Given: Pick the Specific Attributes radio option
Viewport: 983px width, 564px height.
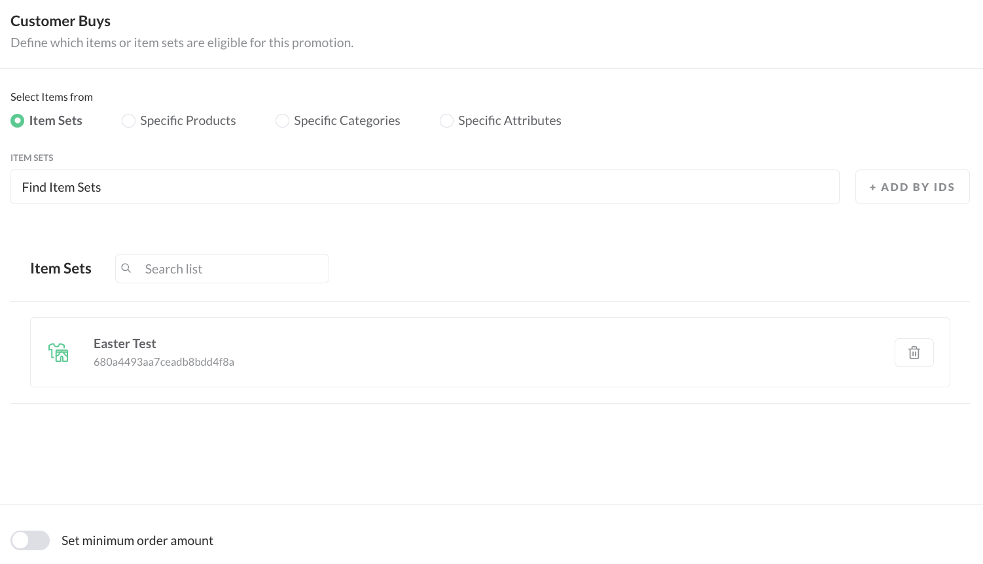Looking at the screenshot, I should tap(446, 121).
